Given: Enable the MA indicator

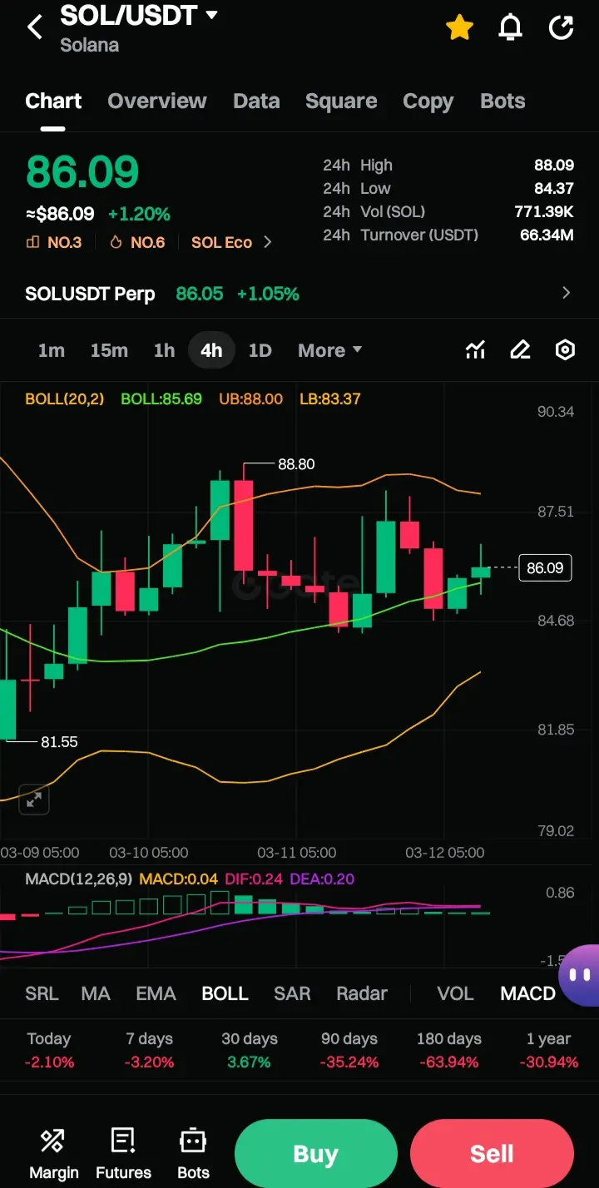Looking at the screenshot, I should point(96,993).
